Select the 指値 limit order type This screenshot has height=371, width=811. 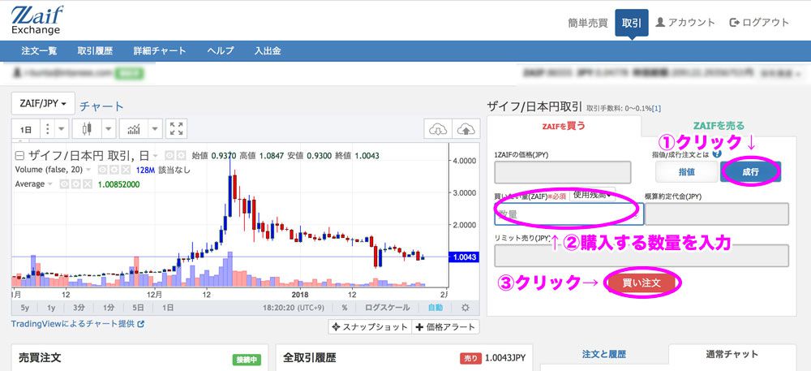(x=686, y=172)
